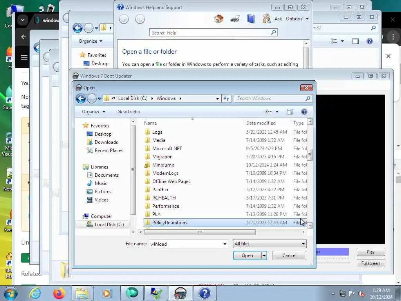Click the taskbar clock

[381, 294]
